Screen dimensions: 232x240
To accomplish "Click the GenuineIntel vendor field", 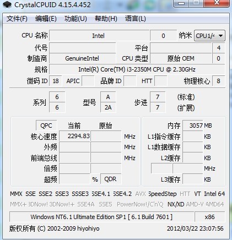I will pos(82,58).
